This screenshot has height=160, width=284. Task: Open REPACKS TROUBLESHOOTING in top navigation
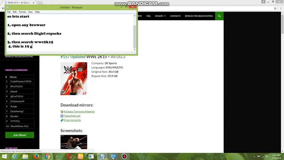pos(199,16)
